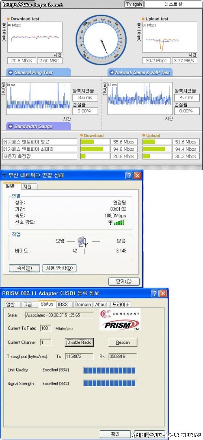The width and height of the screenshot is (203, 440).
Task: Open the 드라이버 tab
Action: coord(121,304)
